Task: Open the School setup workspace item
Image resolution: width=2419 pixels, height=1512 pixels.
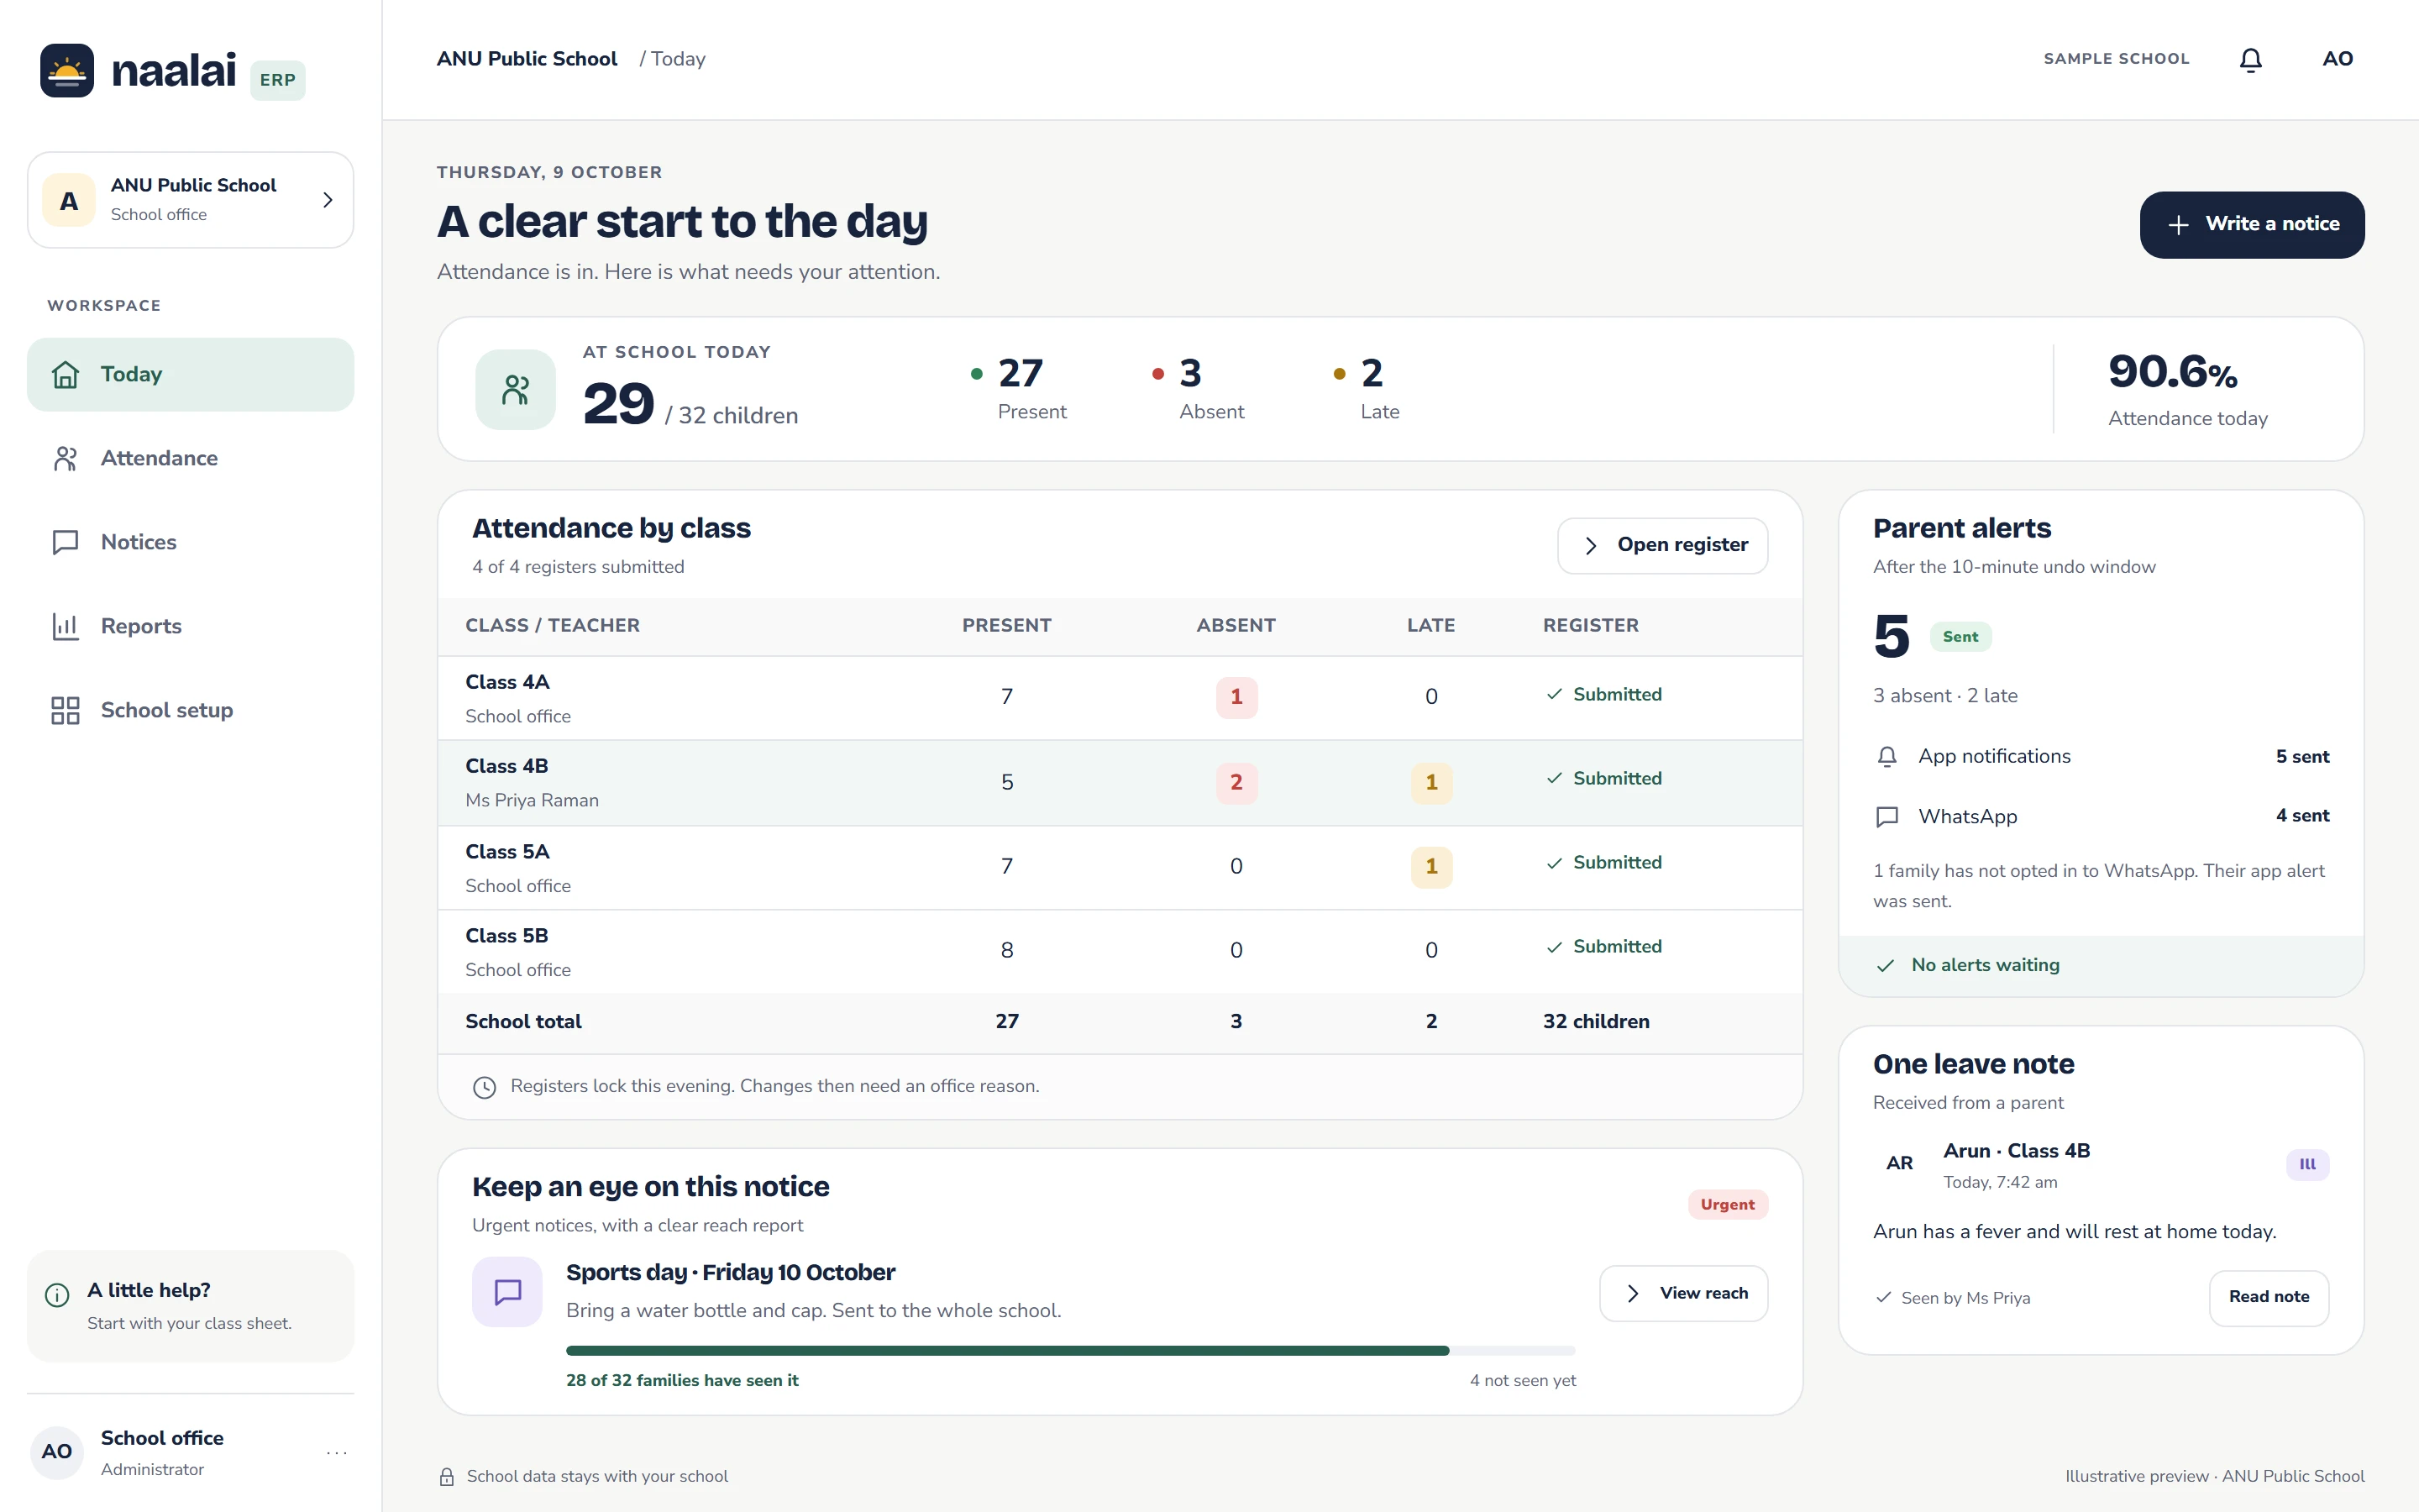Action: [190, 710]
